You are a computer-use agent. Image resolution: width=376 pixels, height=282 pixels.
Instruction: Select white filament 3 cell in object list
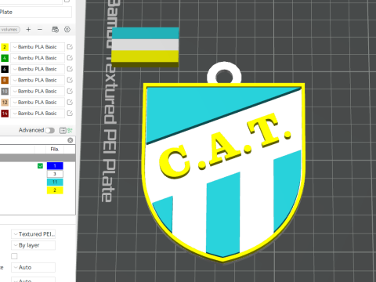(55, 174)
